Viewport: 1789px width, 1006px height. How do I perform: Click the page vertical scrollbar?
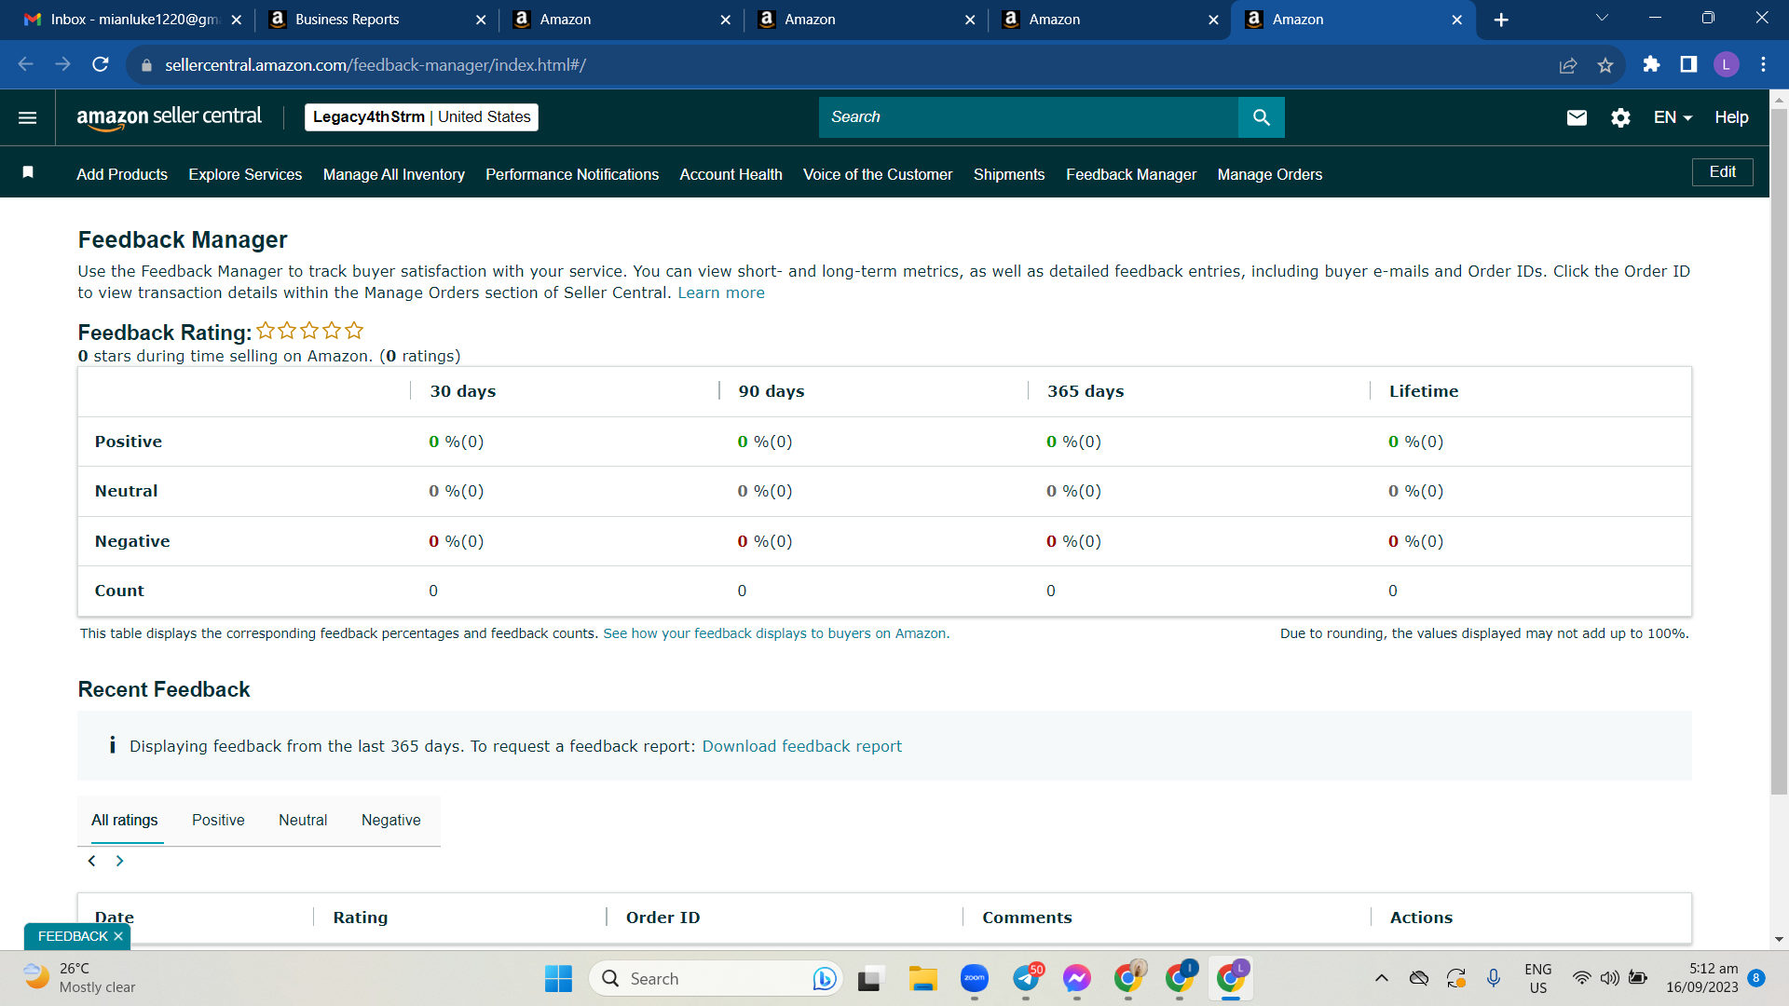pyautogui.click(x=1779, y=452)
